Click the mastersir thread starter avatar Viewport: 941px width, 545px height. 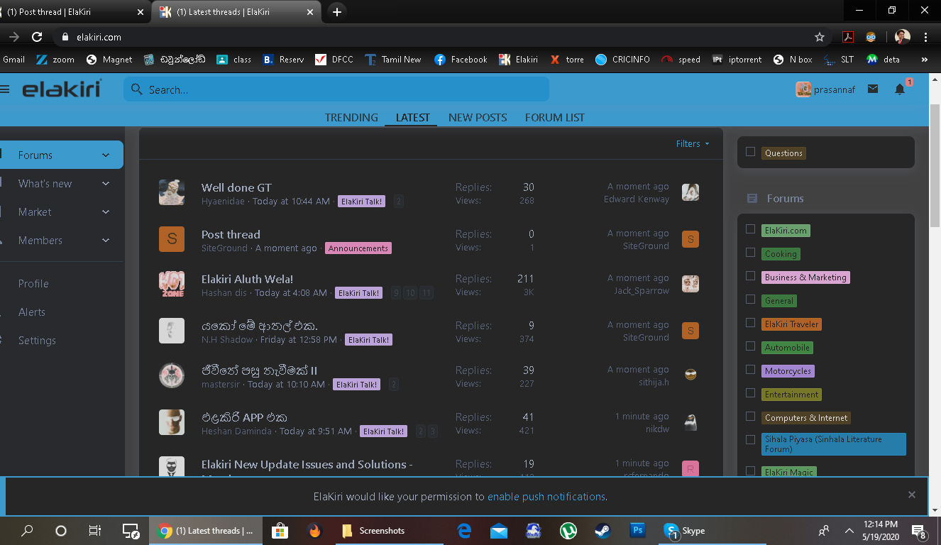tap(172, 376)
